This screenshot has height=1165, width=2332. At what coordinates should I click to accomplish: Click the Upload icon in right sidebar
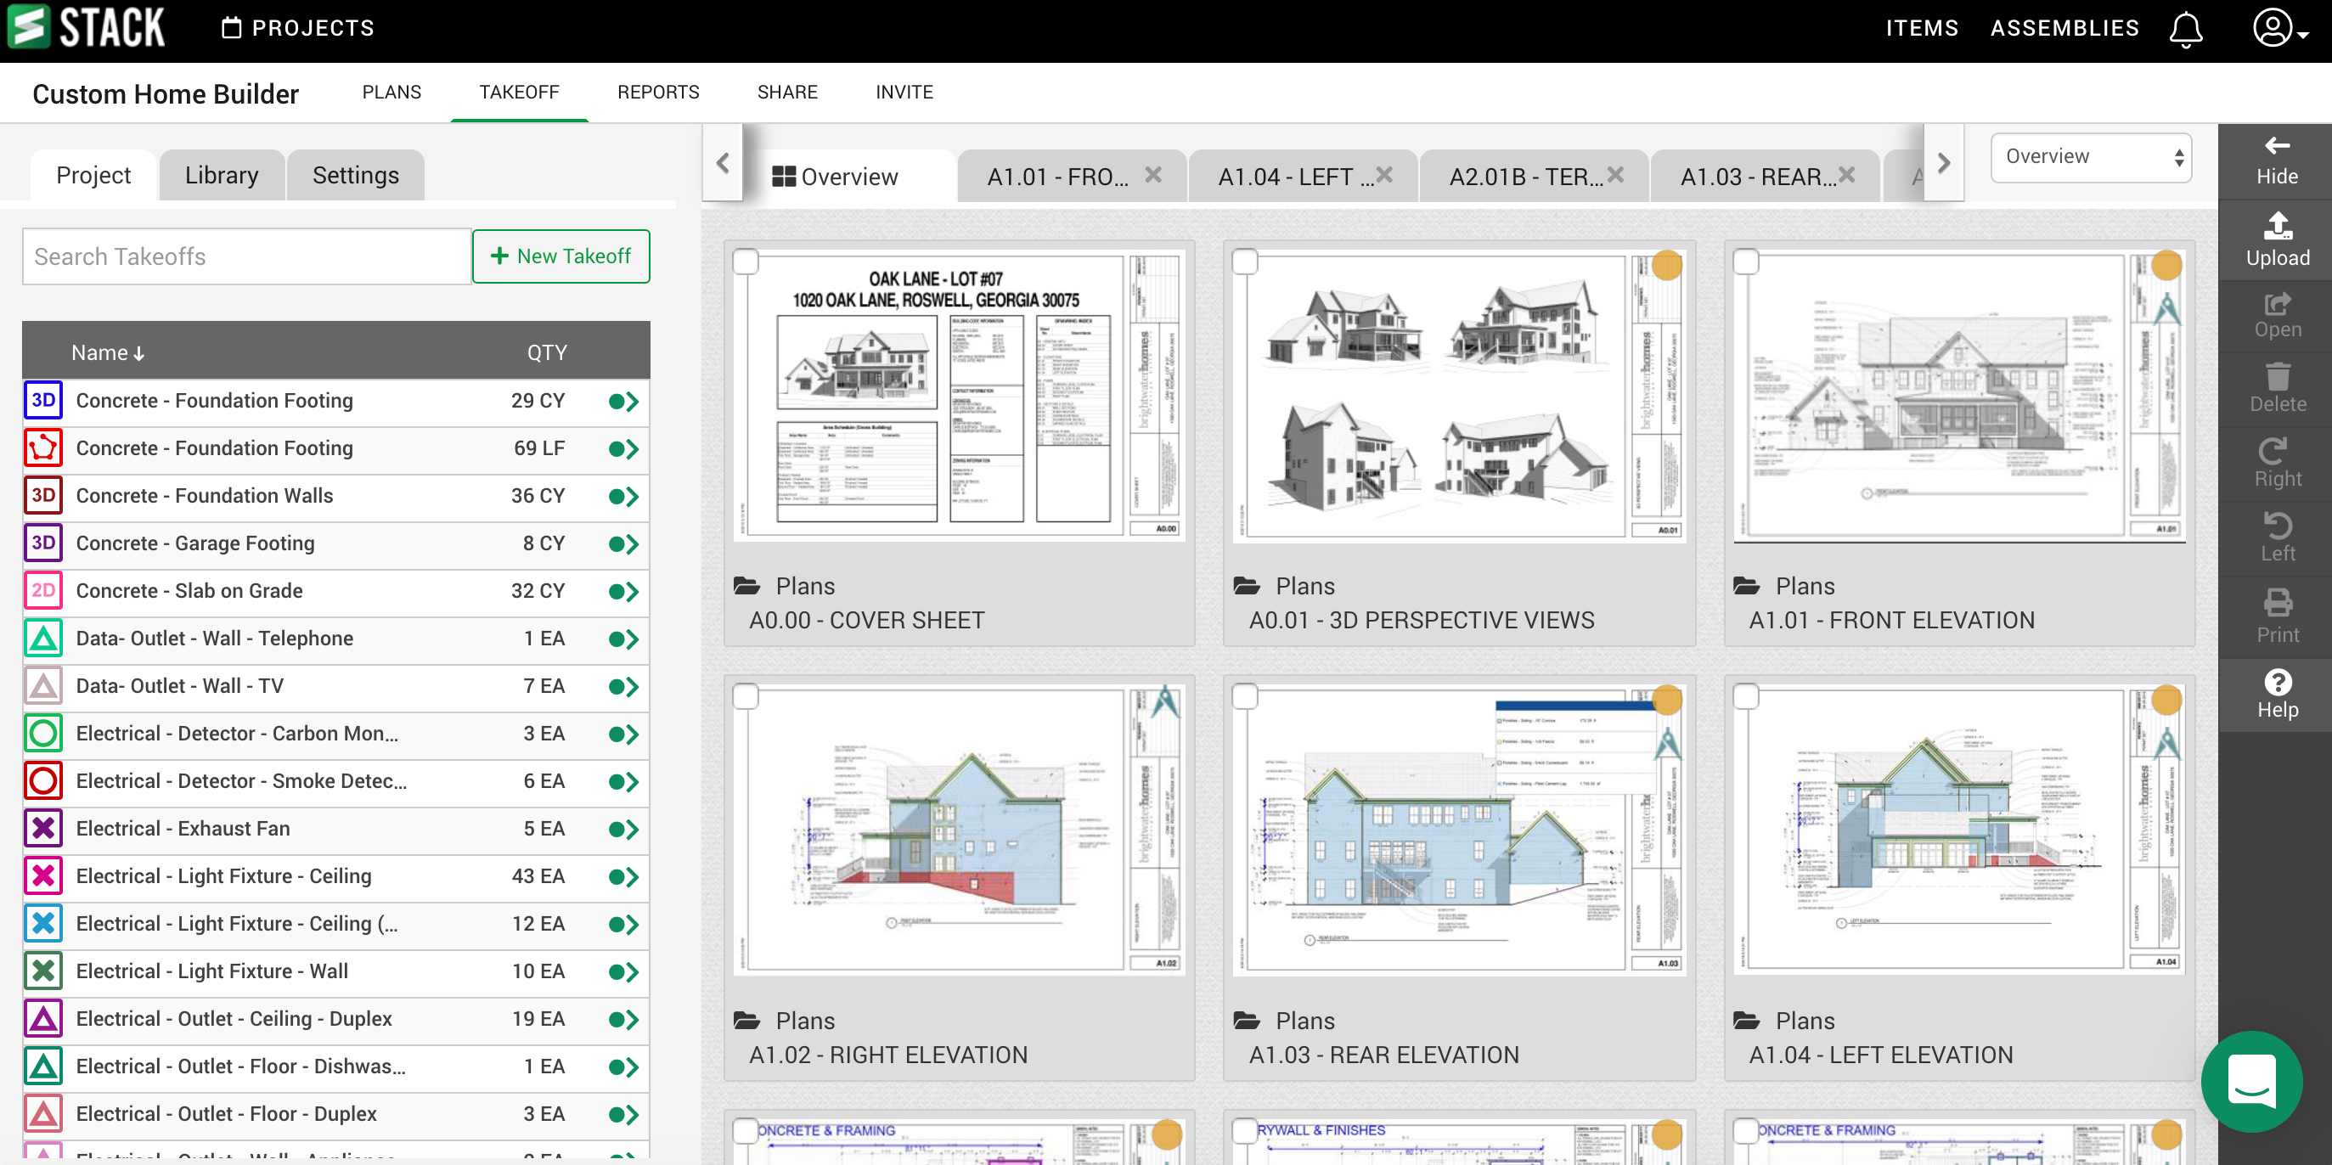tap(2276, 239)
